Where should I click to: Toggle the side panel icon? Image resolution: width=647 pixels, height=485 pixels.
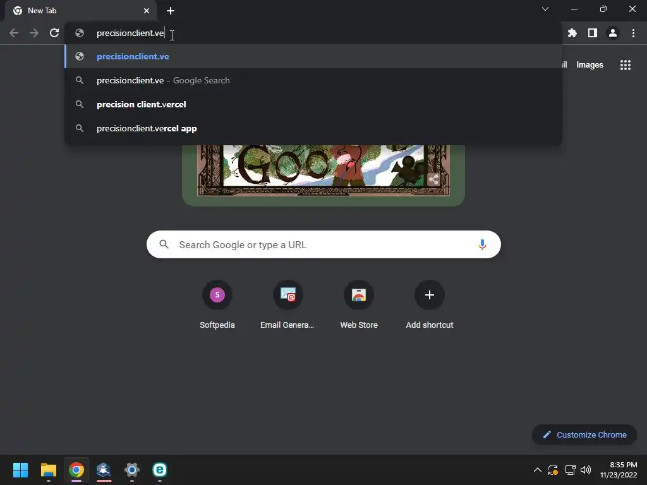593,33
